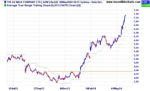Click the 7.40 price axis label
The image size is (150, 91).
click(136, 14)
